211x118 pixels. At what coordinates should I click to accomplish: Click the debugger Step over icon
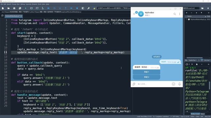(54, 8)
